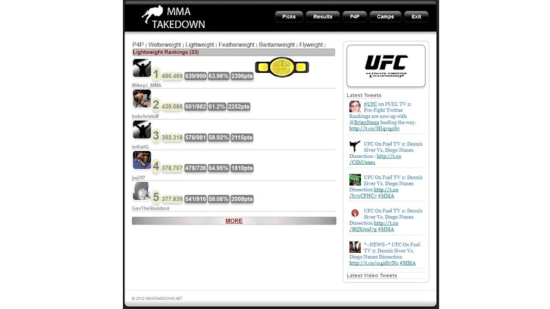550x309 pixels.
Task: Click the first tweet's author avatar
Action: 355,106
